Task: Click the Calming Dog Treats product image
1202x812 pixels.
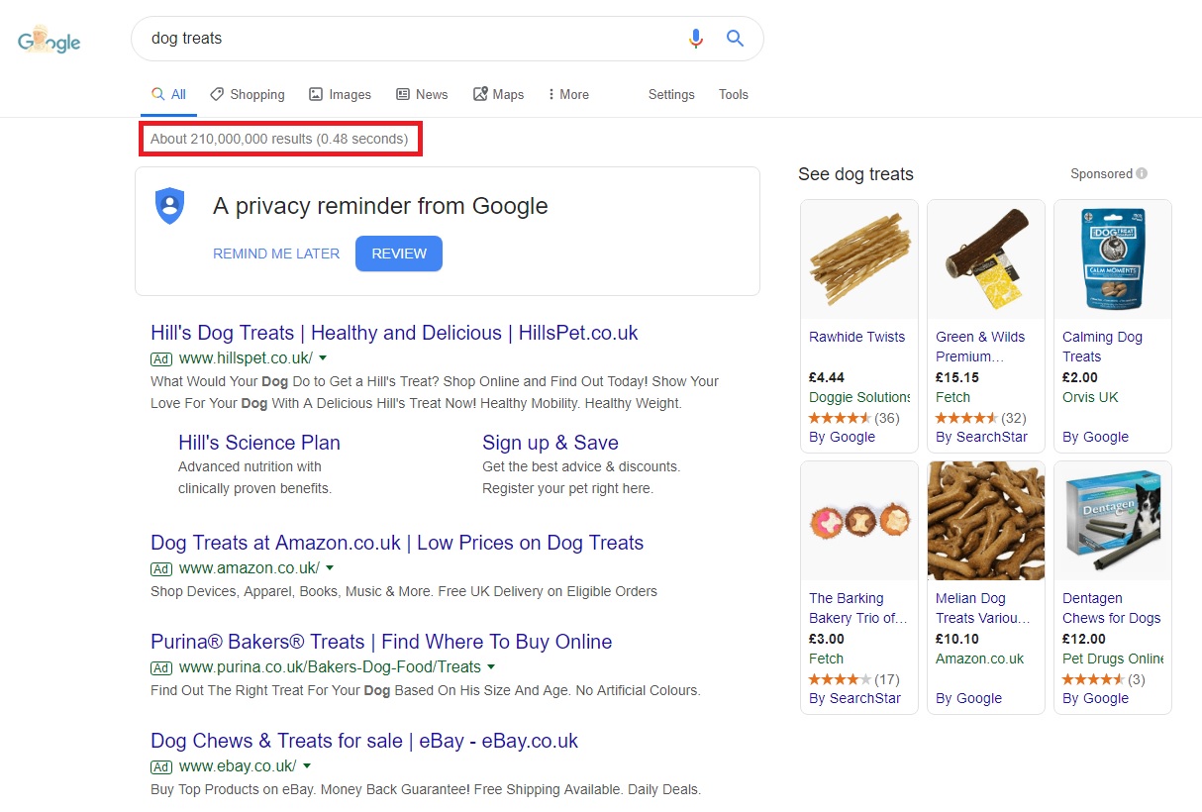Action: [1113, 259]
